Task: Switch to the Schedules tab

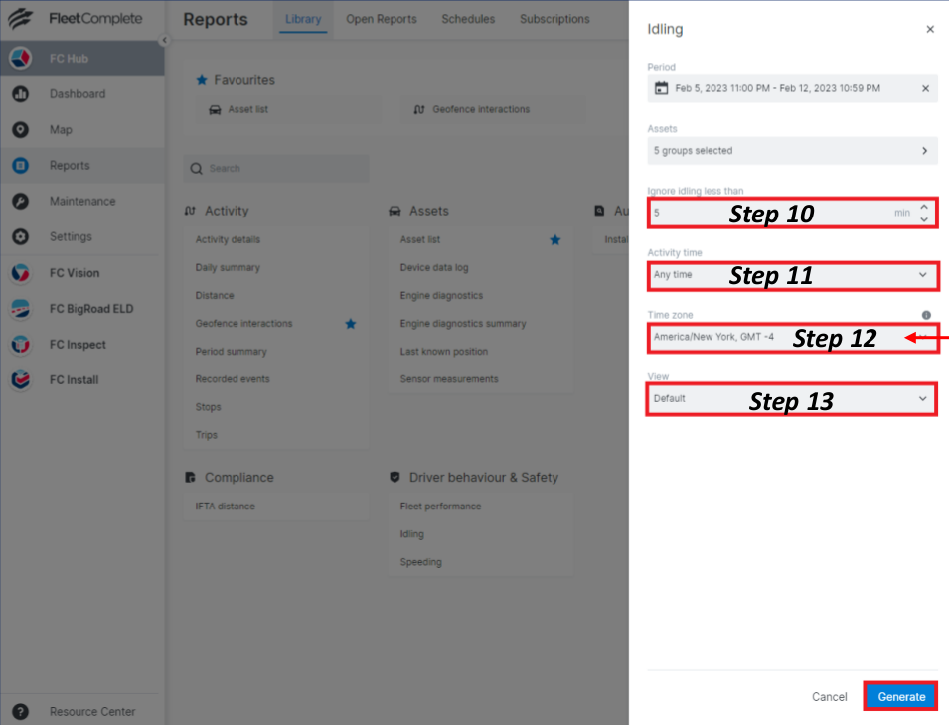Action: click(x=469, y=19)
